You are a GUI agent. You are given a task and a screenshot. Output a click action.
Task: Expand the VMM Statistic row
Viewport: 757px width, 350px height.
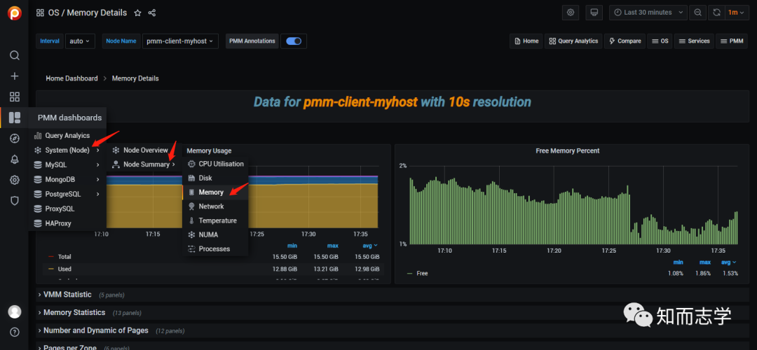pyautogui.click(x=67, y=295)
